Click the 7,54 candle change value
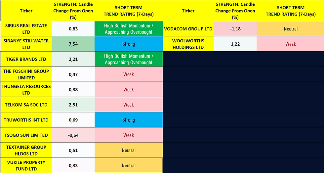This screenshot has height=173, width=324. point(73,44)
